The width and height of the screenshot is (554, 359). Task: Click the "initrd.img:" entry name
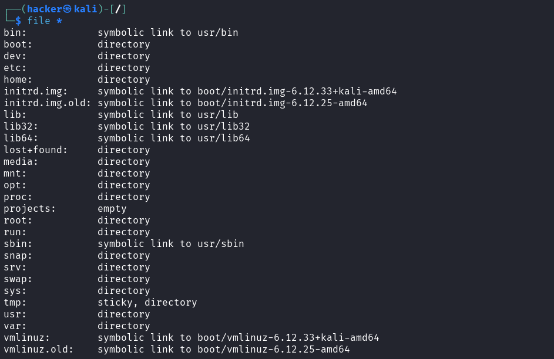click(x=36, y=91)
